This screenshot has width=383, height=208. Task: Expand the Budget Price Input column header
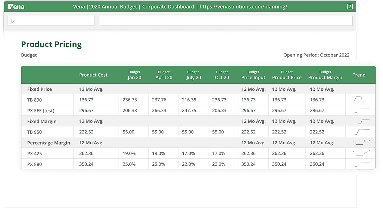click(253, 75)
